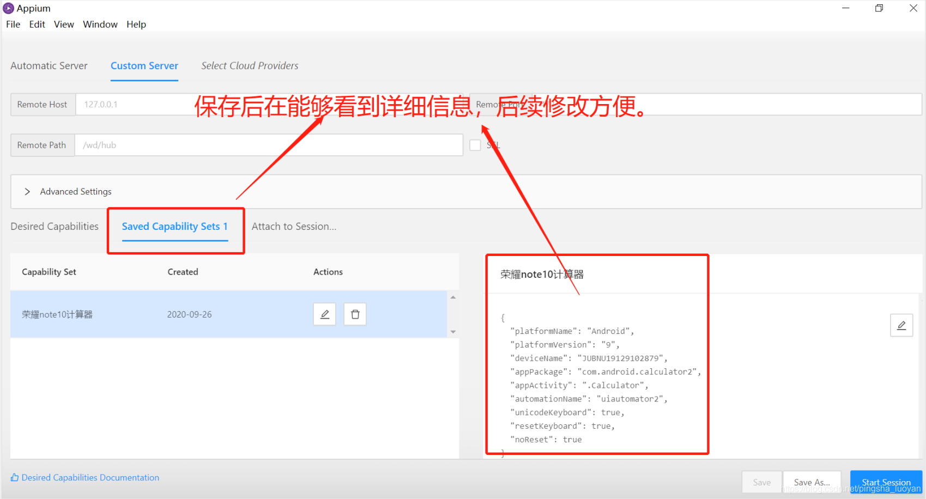Image resolution: width=926 pixels, height=499 pixels.
Task: Click the Remote Path field label
Action: coord(42,145)
